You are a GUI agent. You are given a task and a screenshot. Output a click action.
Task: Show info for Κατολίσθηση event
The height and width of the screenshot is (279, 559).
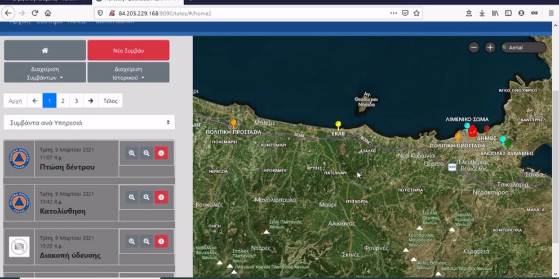[x=161, y=197]
